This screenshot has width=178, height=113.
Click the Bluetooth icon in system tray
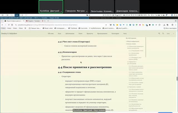(x=172, y=15)
